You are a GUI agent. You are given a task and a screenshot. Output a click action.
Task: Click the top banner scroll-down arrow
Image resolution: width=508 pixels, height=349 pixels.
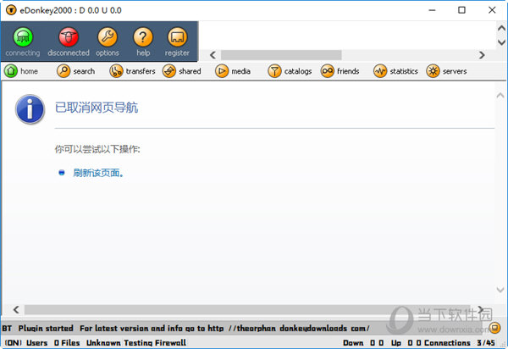click(x=501, y=42)
